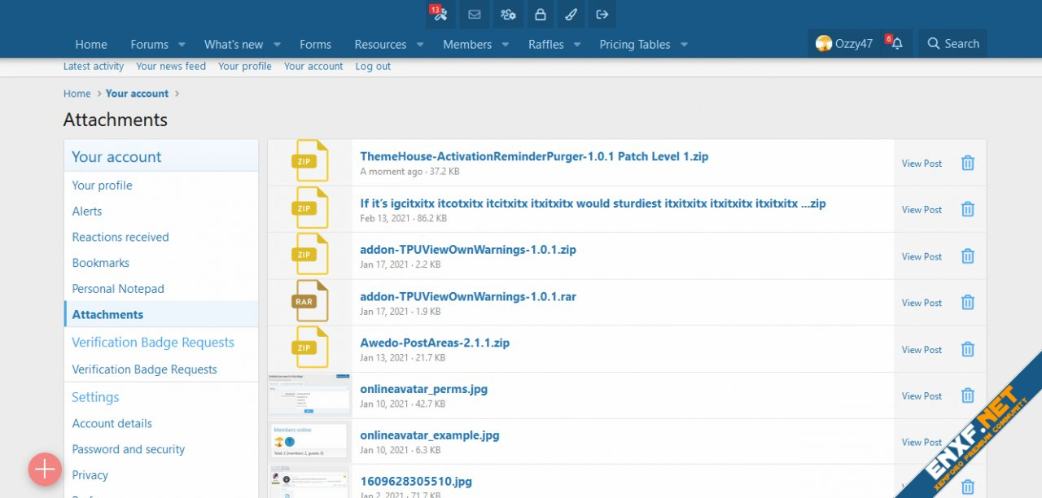Open Bookmarks in the account sidebar
1042x498 pixels.
[x=161, y=263]
